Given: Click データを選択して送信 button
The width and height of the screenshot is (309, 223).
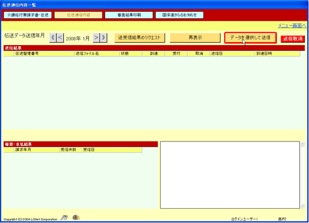Looking at the screenshot, I should click(x=250, y=38).
